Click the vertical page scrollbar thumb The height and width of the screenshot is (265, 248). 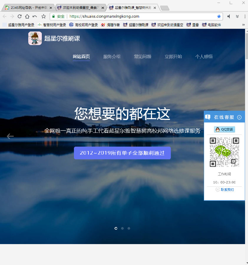coord(247,46)
